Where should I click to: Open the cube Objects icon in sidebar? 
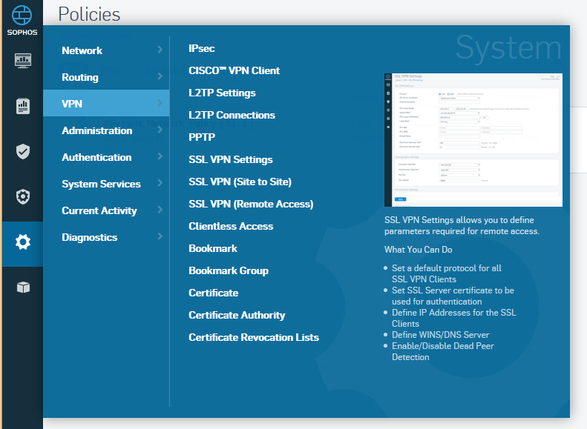click(x=23, y=287)
